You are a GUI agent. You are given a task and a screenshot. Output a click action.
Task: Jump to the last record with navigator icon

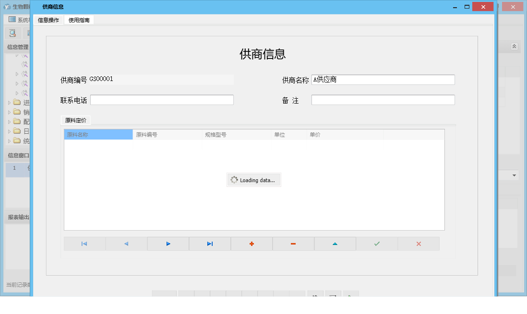coord(209,244)
